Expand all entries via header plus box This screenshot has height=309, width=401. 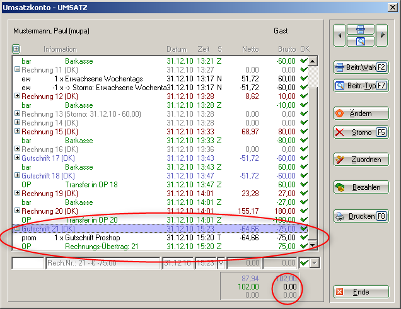[16, 49]
